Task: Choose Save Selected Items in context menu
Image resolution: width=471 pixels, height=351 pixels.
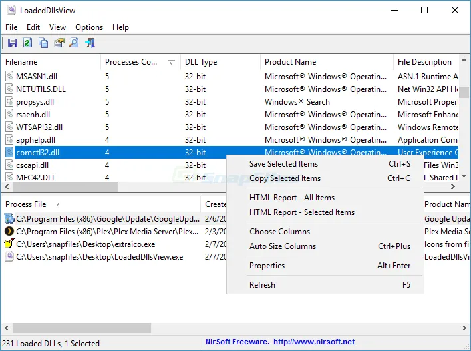Action: click(325, 164)
